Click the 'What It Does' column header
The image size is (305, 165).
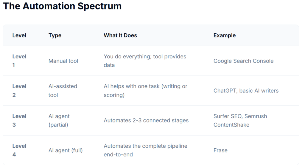pos(120,35)
